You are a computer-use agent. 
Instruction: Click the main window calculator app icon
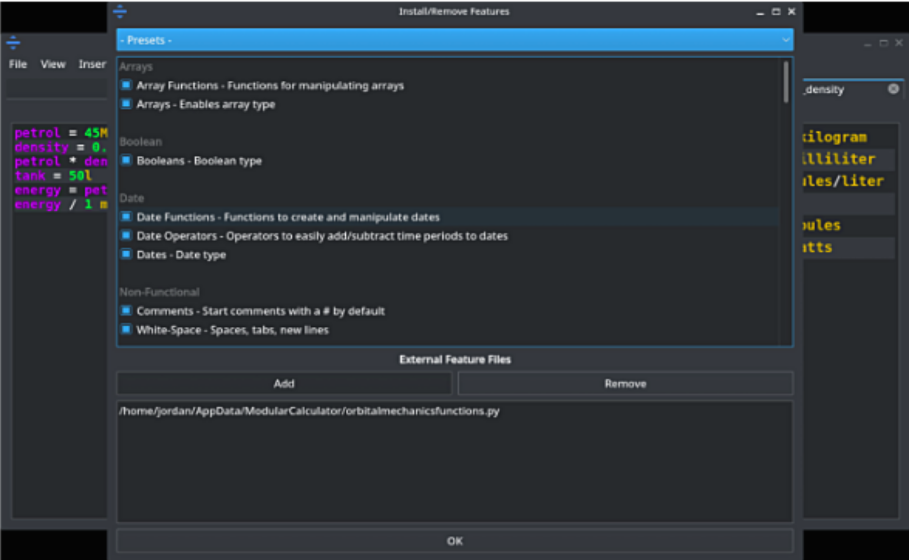[x=14, y=43]
